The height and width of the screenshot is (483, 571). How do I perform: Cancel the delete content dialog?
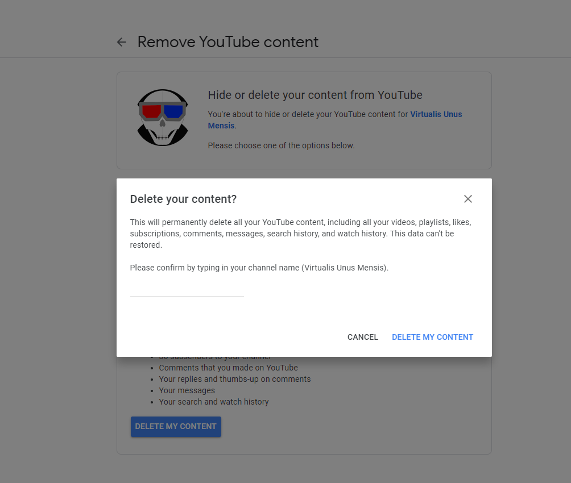(x=363, y=337)
